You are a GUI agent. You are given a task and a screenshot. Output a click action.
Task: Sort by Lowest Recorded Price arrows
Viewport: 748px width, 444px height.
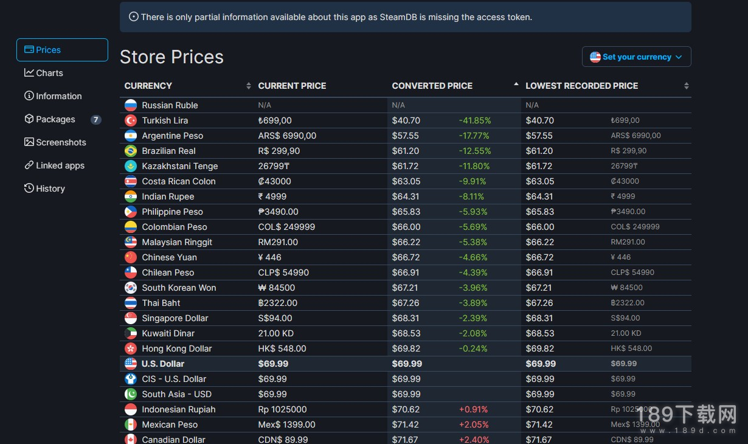[686, 86]
